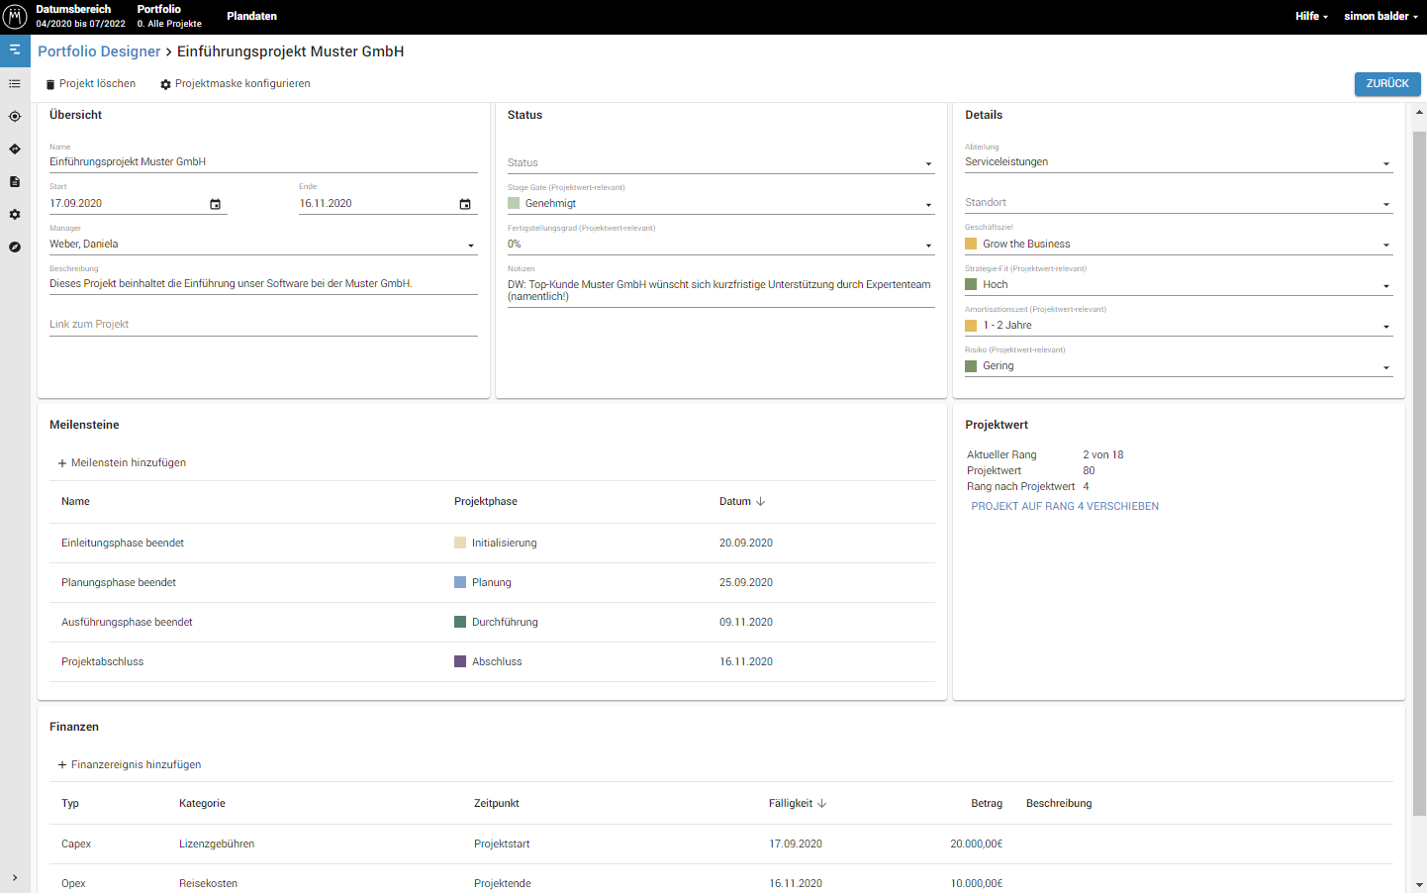Open the Strategie-Fit dropdown showing Hoch

[x=1179, y=285]
